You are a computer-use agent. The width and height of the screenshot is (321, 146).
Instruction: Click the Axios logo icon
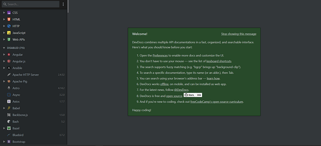tap(9, 101)
